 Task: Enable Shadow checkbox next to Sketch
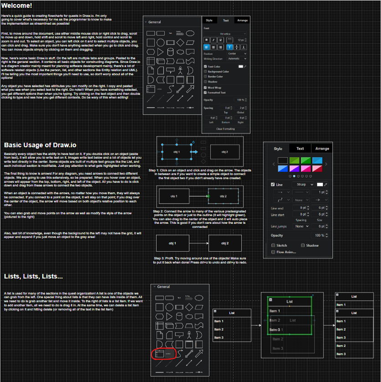point(303,245)
